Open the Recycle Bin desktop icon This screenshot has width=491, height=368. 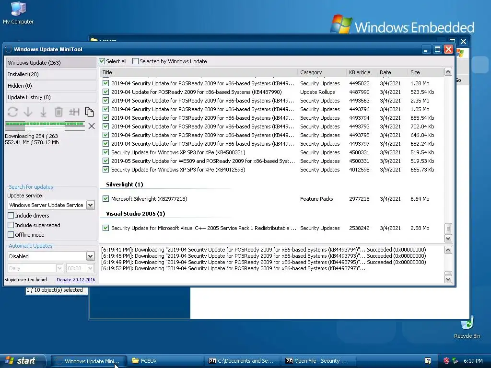click(467, 328)
